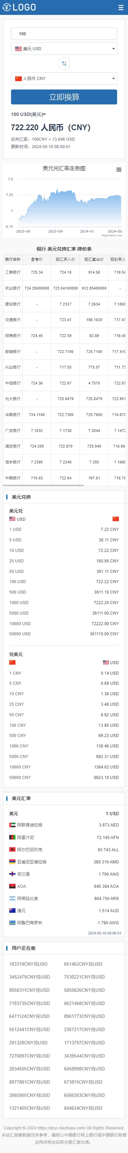
Task: Click the Afghanistan flag beside 阿富汗尼
Action: click(13, 837)
